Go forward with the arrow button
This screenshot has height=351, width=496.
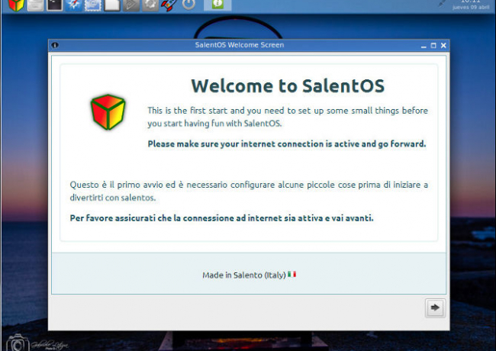pos(435,307)
